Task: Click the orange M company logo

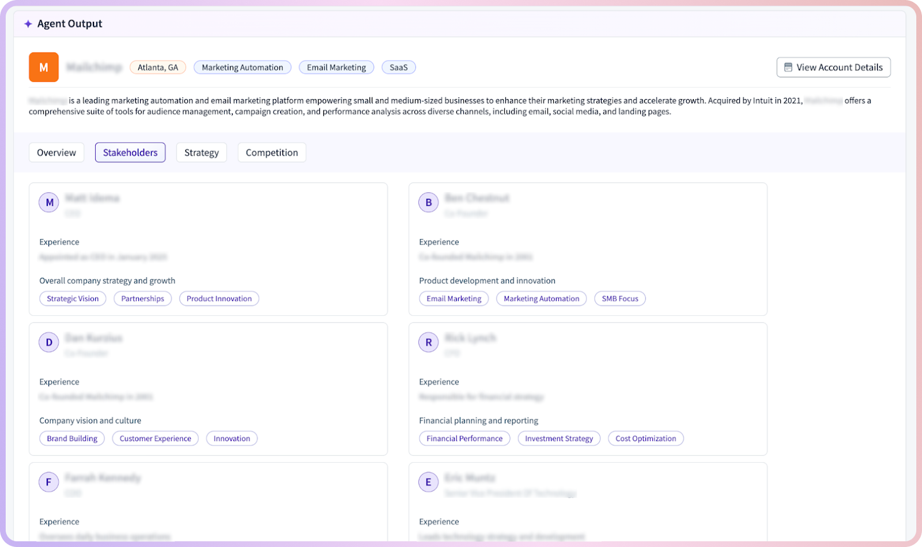Action: point(44,67)
